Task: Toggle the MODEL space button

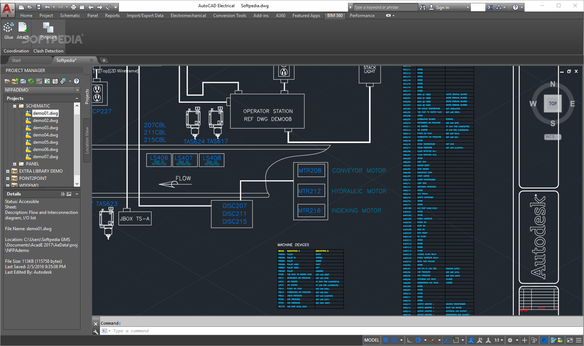Action: (372, 340)
